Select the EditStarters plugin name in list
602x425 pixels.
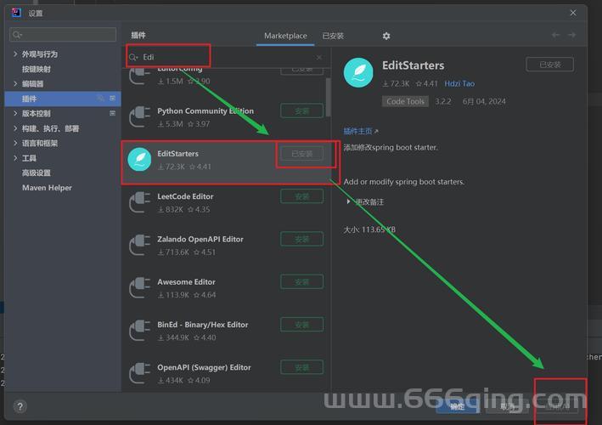click(x=177, y=153)
